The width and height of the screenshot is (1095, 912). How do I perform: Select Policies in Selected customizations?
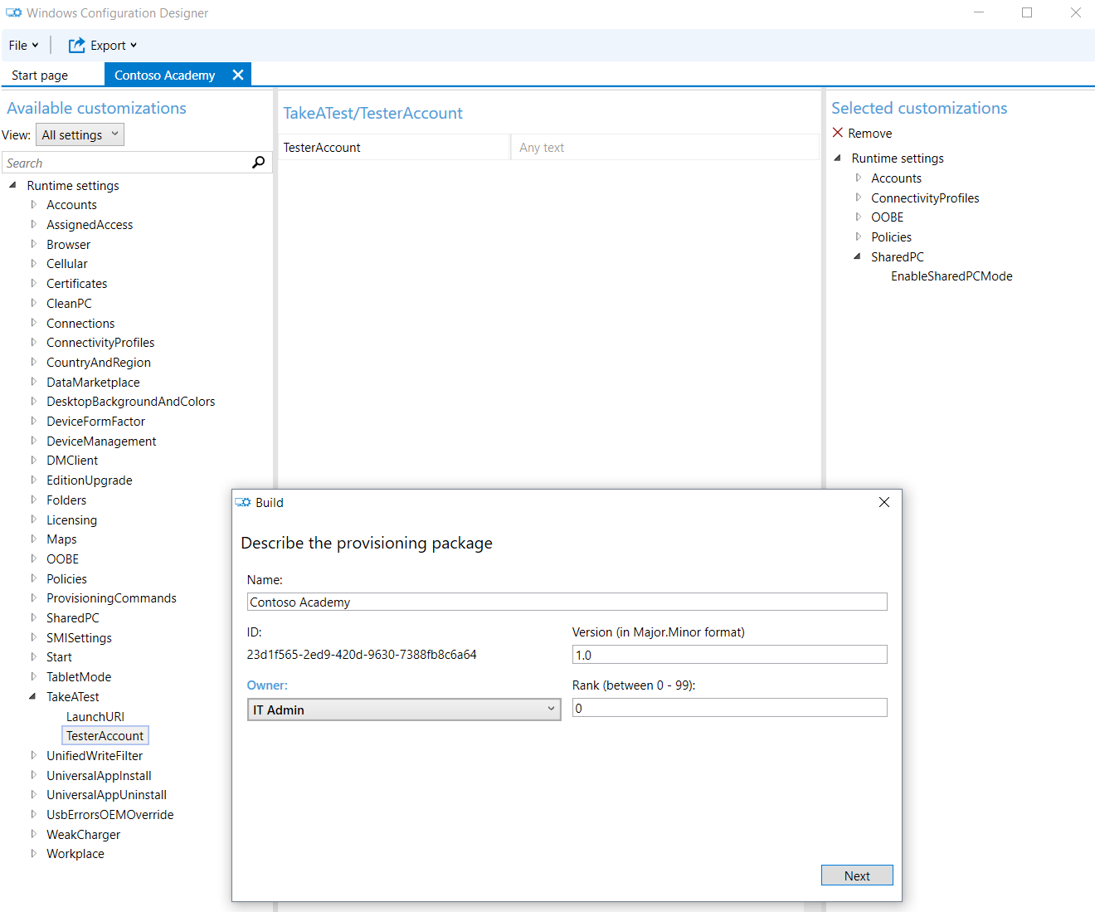pyautogui.click(x=891, y=237)
